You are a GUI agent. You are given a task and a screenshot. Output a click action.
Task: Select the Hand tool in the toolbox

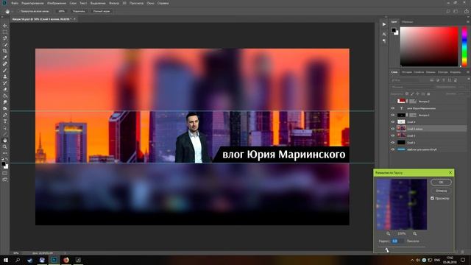[x=5, y=141]
